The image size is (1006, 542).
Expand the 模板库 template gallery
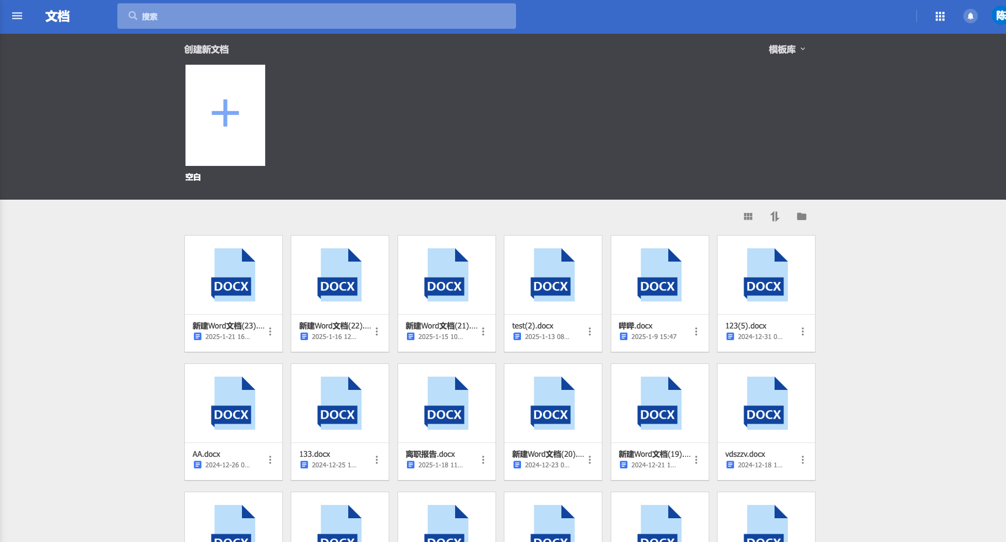pos(787,49)
